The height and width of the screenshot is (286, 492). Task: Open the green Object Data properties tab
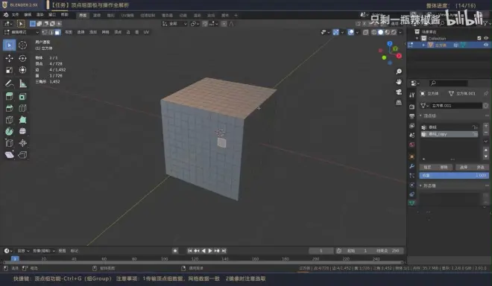click(412, 203)
